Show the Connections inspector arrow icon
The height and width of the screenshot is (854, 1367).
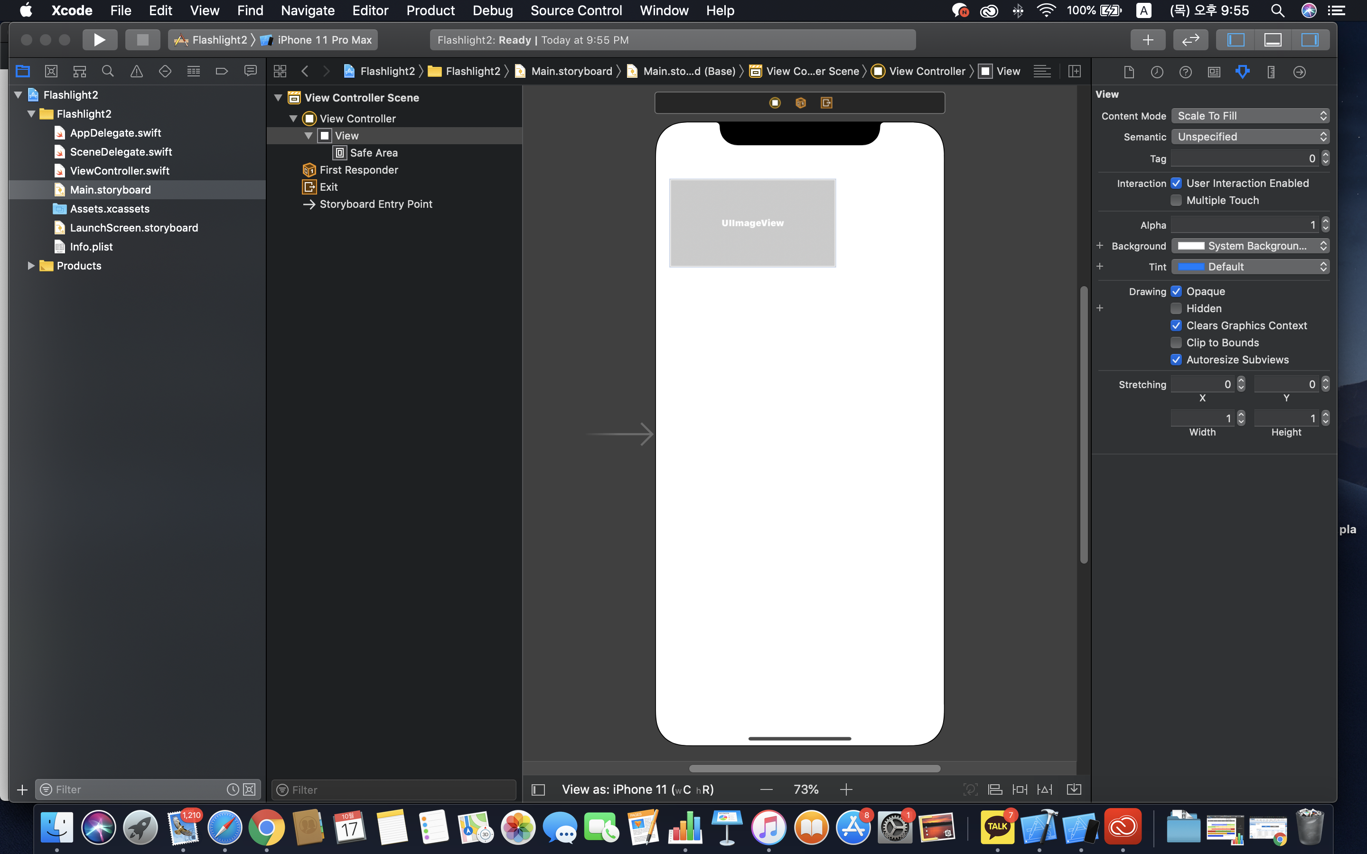(1299, 72)
